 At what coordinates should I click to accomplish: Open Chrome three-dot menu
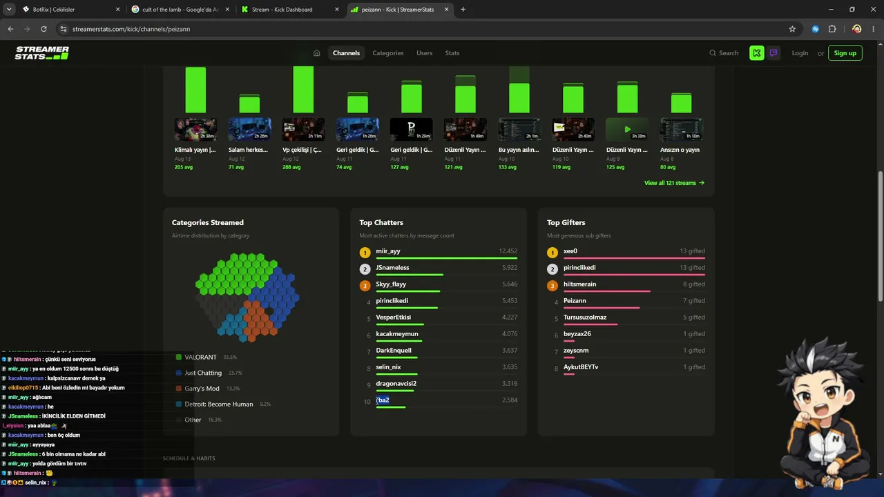pos(874,29)
